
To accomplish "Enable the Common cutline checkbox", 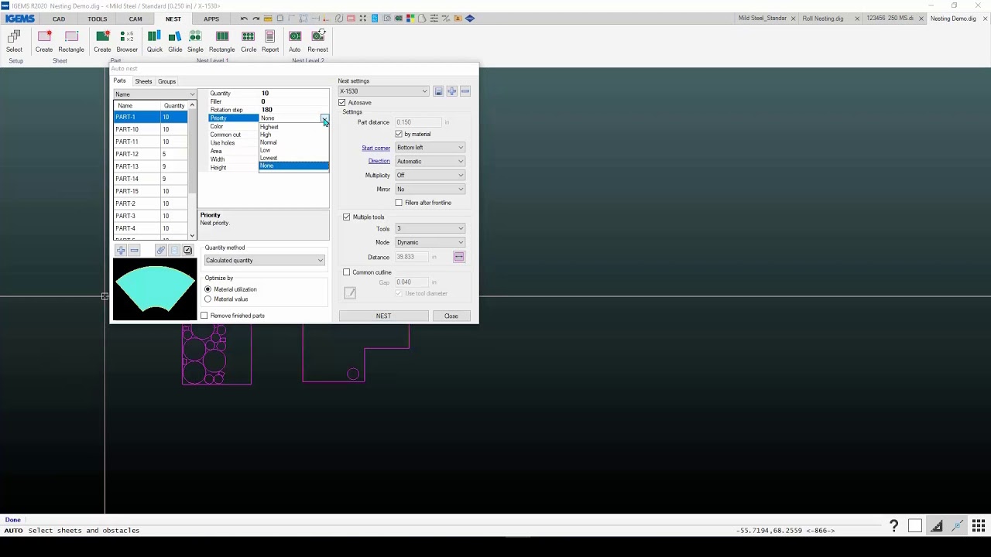I will (347, 272).
